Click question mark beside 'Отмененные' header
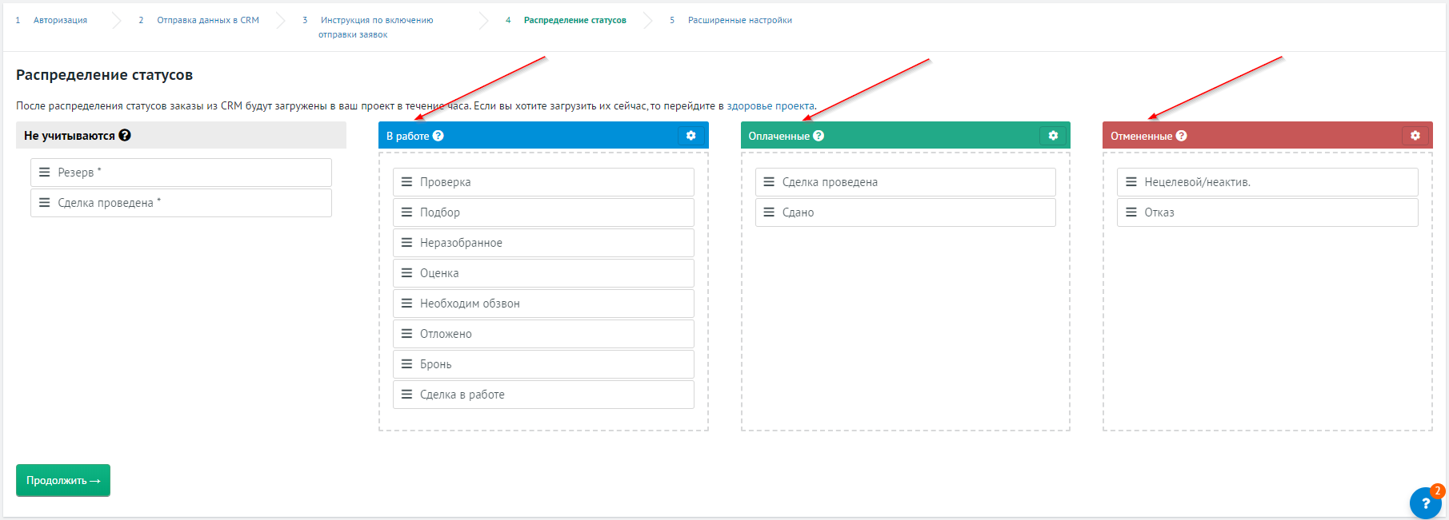Viewport: 1449px width, 520px height. pyautogui.click(x=1182, y=136)
